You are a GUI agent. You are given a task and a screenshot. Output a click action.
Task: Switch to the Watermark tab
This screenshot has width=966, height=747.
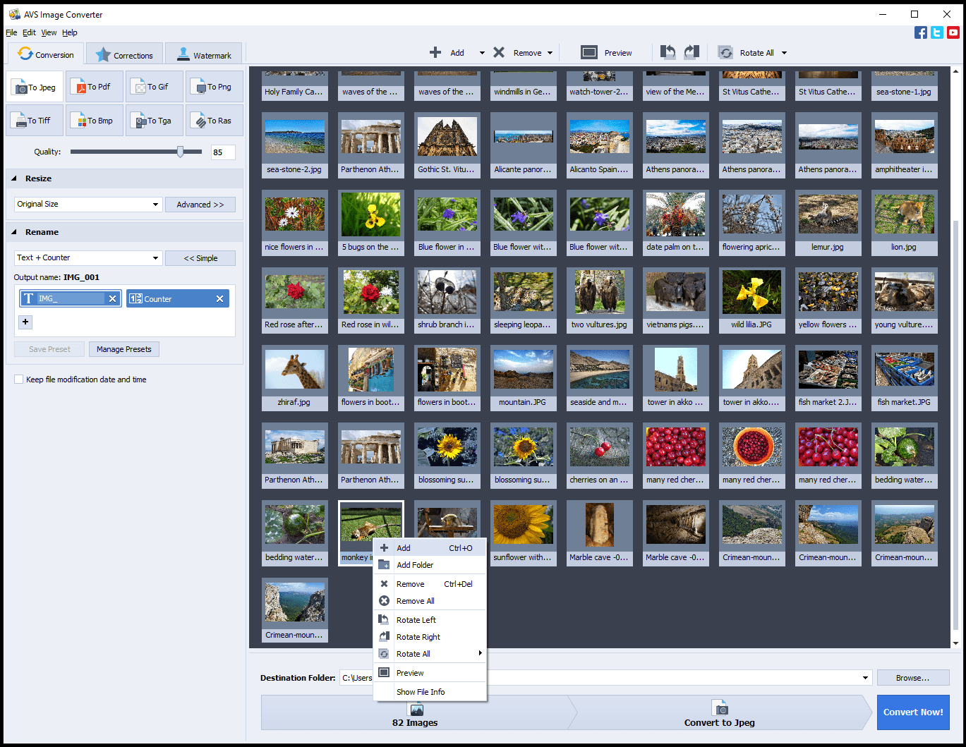coord(203,55)
